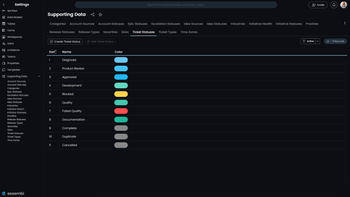Open Idea Statuses in sidebar tree
This screenshot has width=350, height=197.
tap(15, 102)
